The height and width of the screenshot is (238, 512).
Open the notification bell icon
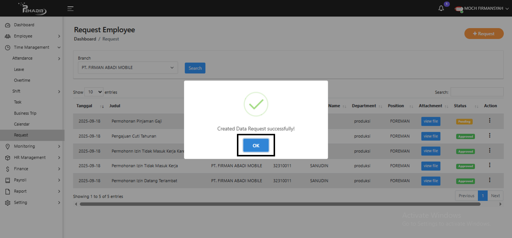point(441,8)
